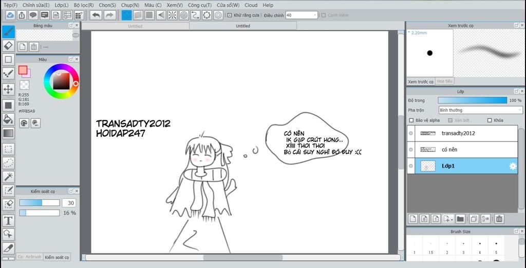Toggle Khử răng cưa anti-aliasing checkbox
526x268 pixels.
pyautogui.click(x=230, y=15)
